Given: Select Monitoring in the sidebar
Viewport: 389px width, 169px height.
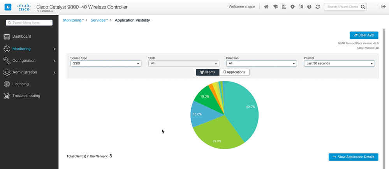Looking at the screenshot, I should (x=21, y=49).
